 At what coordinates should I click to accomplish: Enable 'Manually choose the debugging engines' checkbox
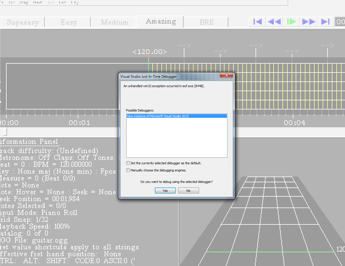pyautogui.click(x=128, y=170)
